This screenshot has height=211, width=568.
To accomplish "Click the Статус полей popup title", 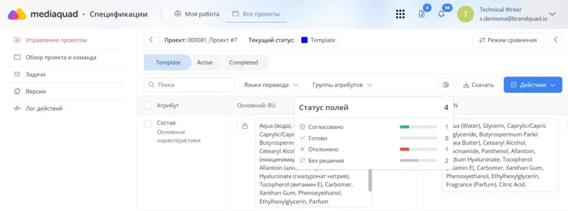I will coord(324,107).
